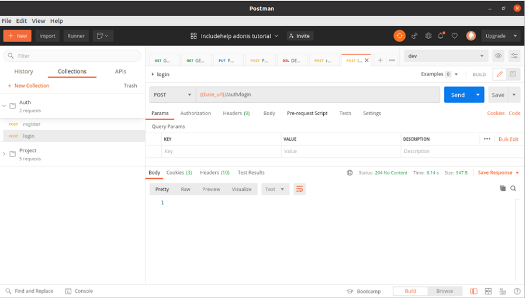Click the new window icon dropdown in toolbar
Viewport: 526px width, 298px height.
point(103,36)
